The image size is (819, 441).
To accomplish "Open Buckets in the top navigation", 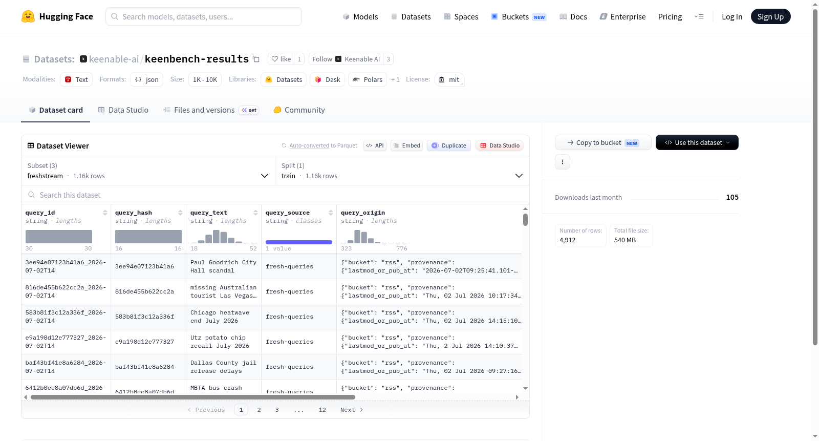I will (519, 17).
